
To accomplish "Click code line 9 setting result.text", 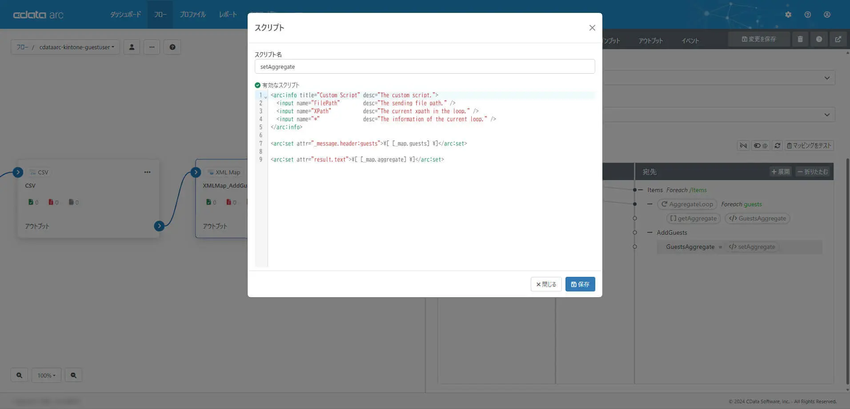I will [357, 159].
